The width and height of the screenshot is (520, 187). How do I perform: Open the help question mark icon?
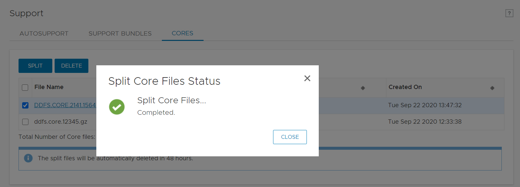[x=509, y=13]
